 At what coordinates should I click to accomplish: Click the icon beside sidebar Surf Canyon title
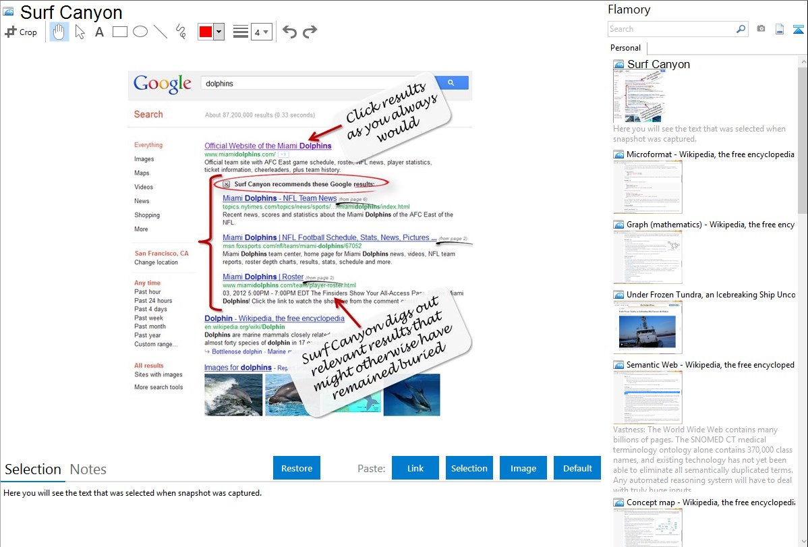[618, 64]
